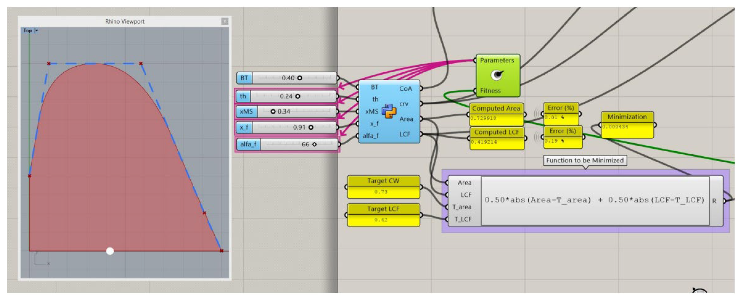Click the BT slider handle
This screenshot has height=300, width=741.
(x=300, y=78)
